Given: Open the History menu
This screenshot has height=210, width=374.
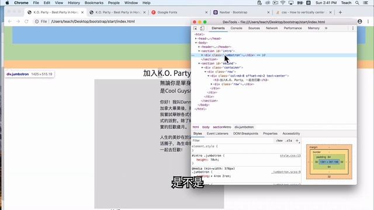Looking at the screenshot, I should click(x=74, y=3).
